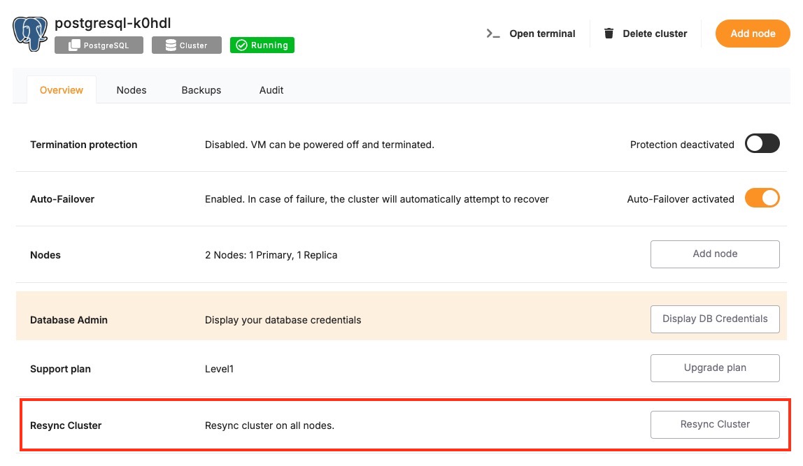Click the Running status checkmark icon
The height and width of the screenshot is (466, 803).
241,45
